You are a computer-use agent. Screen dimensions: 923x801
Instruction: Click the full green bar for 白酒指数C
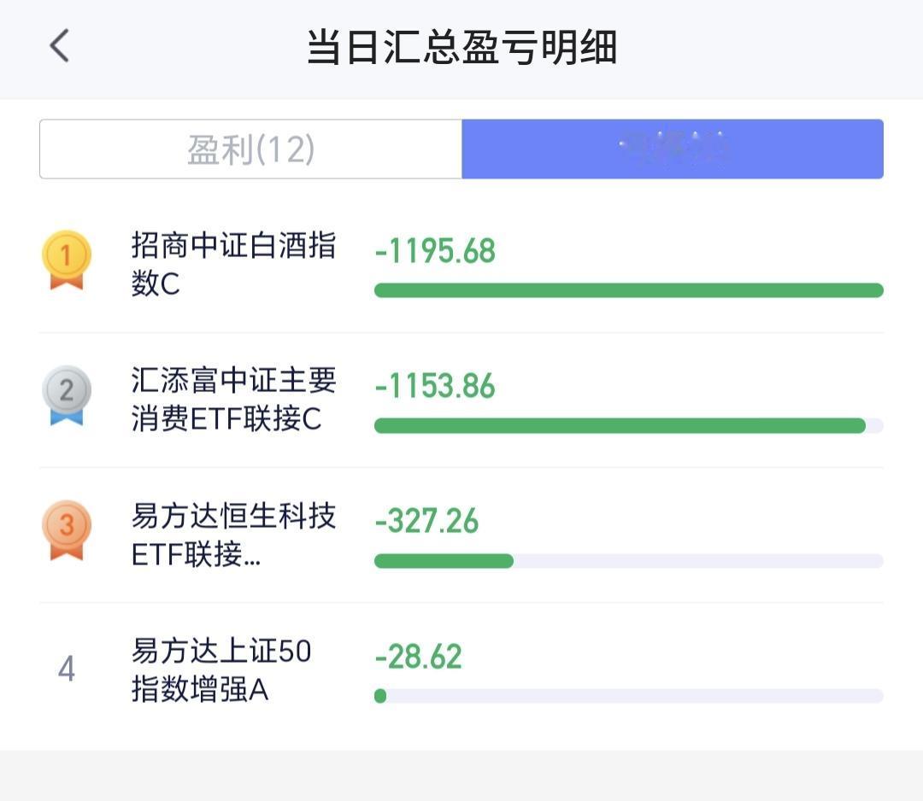629,290
